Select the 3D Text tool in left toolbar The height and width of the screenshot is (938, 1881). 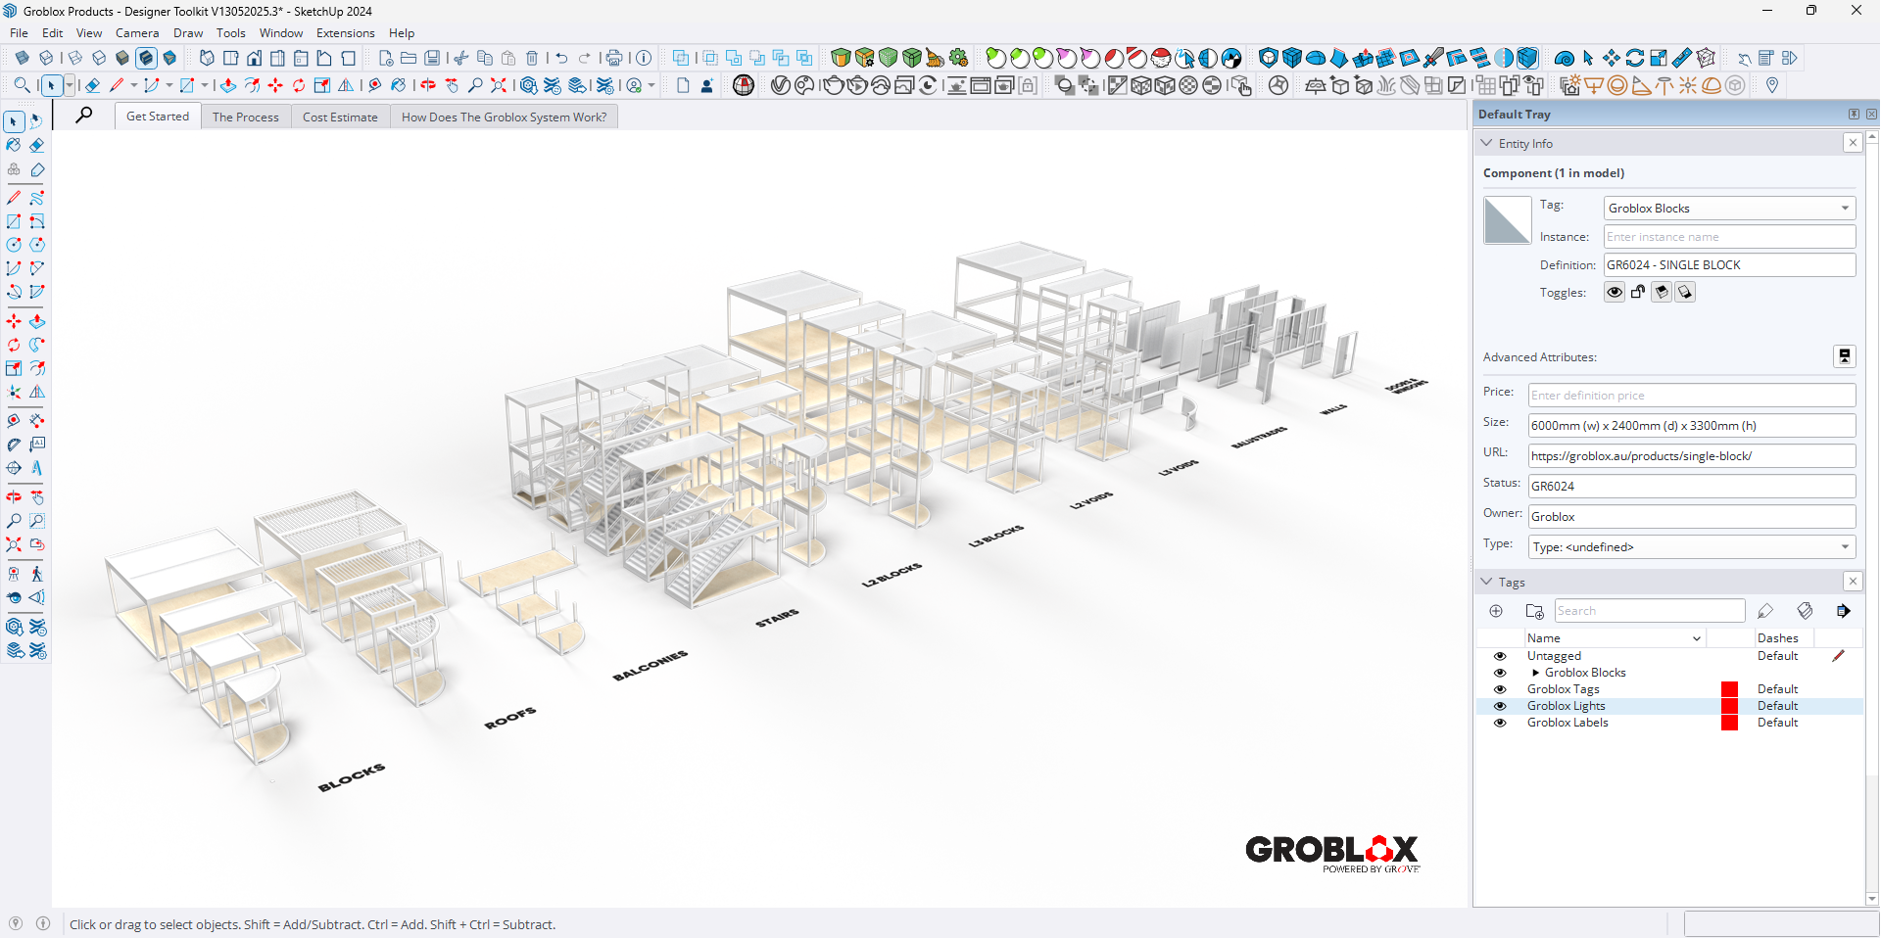37,468
